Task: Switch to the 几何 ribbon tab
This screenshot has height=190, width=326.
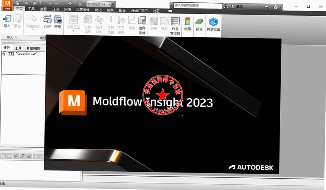Action: (55, 9)
